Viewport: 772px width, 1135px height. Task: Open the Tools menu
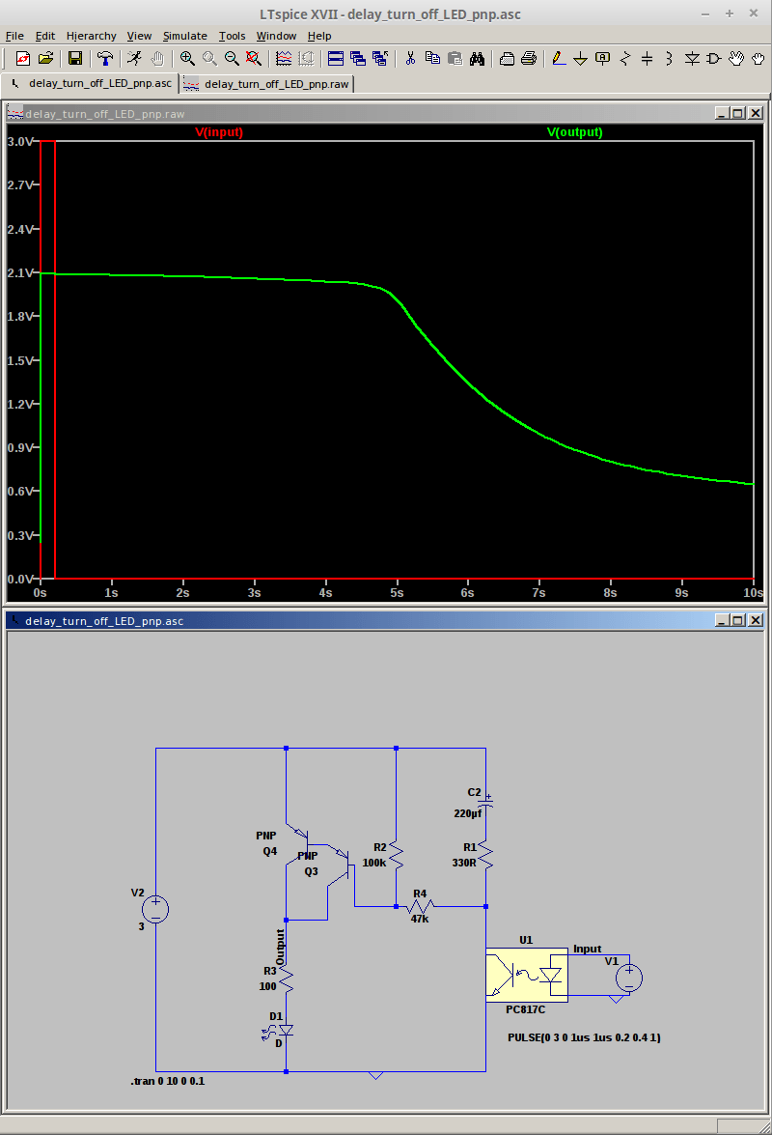point(232,36)
